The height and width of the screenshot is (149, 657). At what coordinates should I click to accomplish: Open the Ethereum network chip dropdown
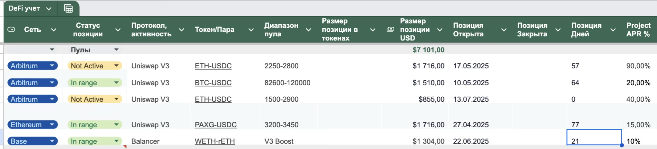tap(52, 125)
